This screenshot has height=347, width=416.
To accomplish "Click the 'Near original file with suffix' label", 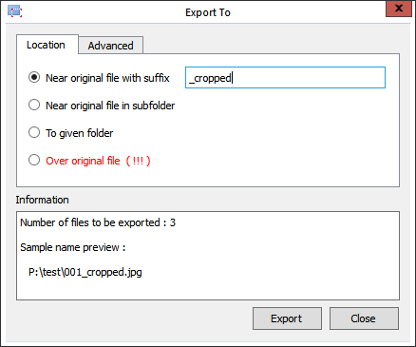I will tap(107, 78).
